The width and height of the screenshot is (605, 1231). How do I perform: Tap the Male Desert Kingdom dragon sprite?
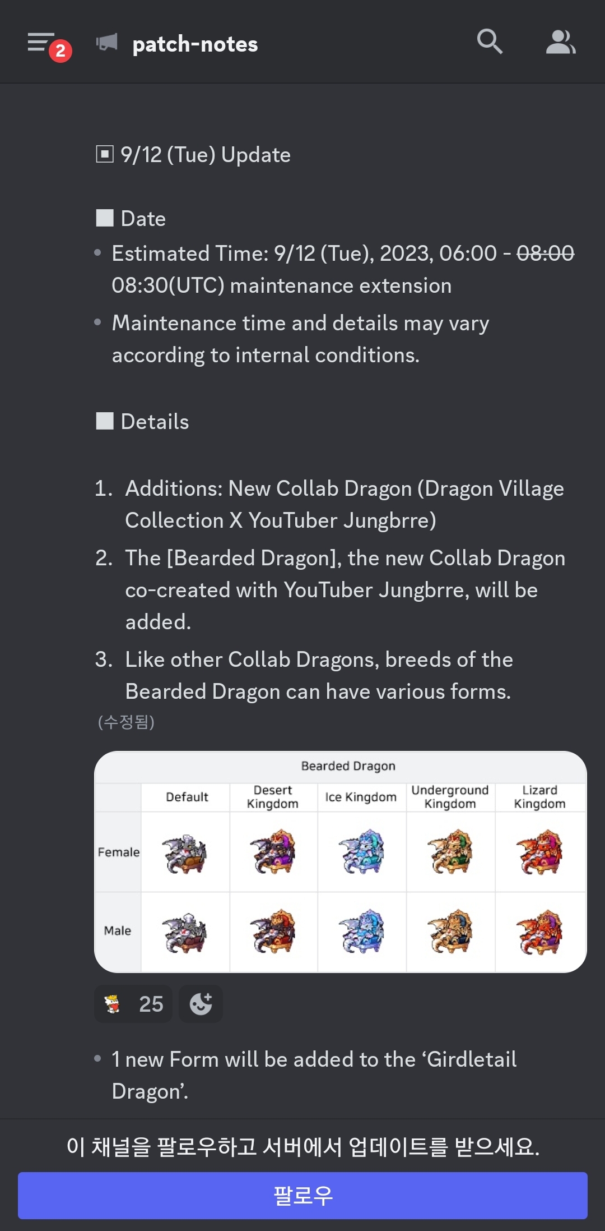pyautogui.click(x=273, y=932)
